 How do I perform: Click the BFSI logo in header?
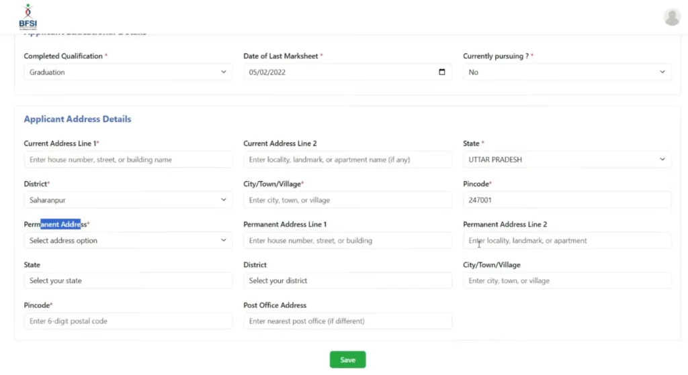point(28,17)
